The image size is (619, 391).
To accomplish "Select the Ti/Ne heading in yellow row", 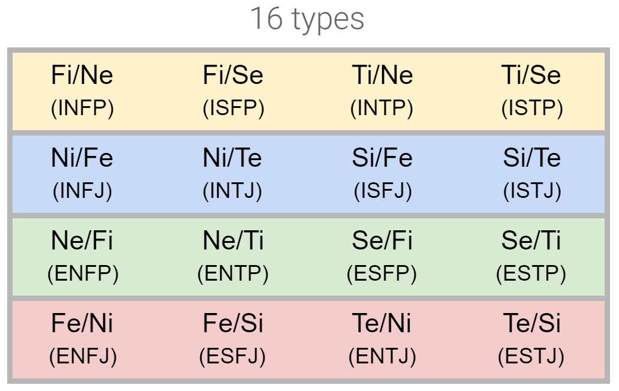I will click(383, 76).
